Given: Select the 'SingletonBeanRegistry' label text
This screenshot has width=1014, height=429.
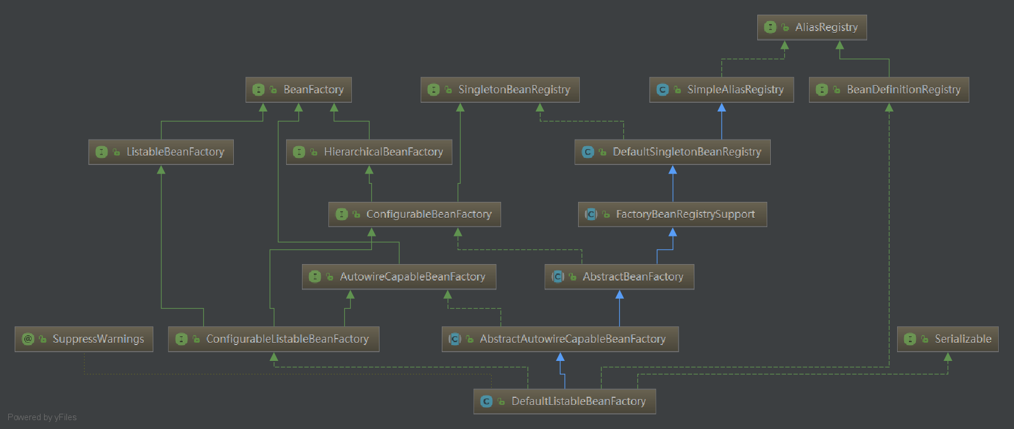Looking at the screenshot, I should pyautogui.click(x=514, y=89).
